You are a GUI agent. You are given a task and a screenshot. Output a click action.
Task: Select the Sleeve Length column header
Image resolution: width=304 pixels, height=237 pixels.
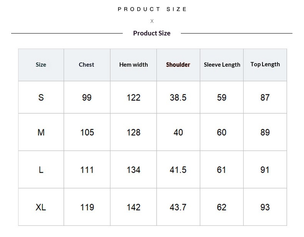tap(222, 65)
